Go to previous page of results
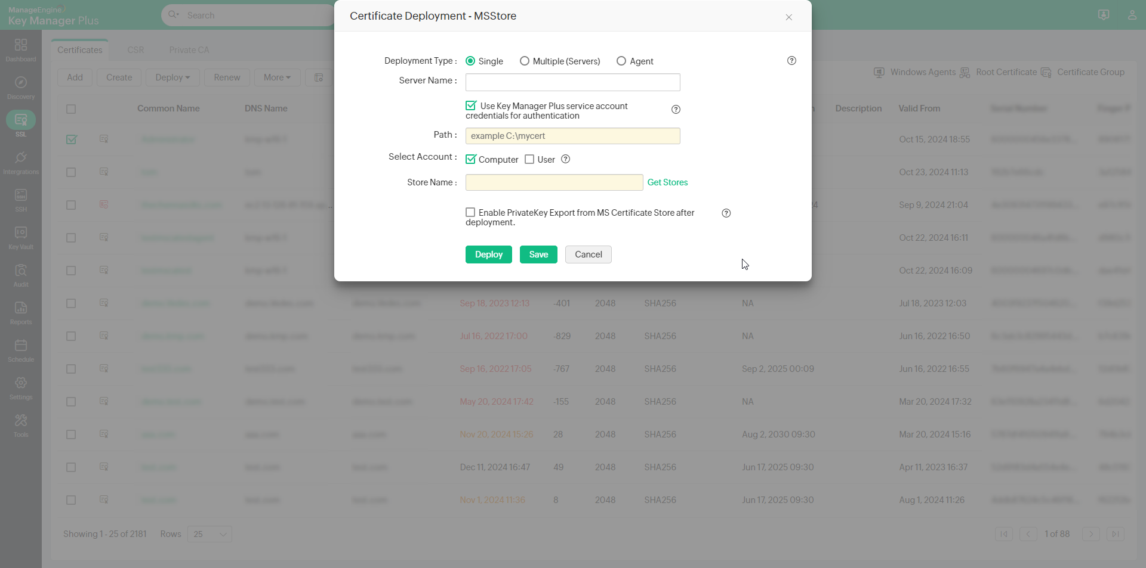The height and width of the screenshot is (568, 1146). [x=1028, y=534]
